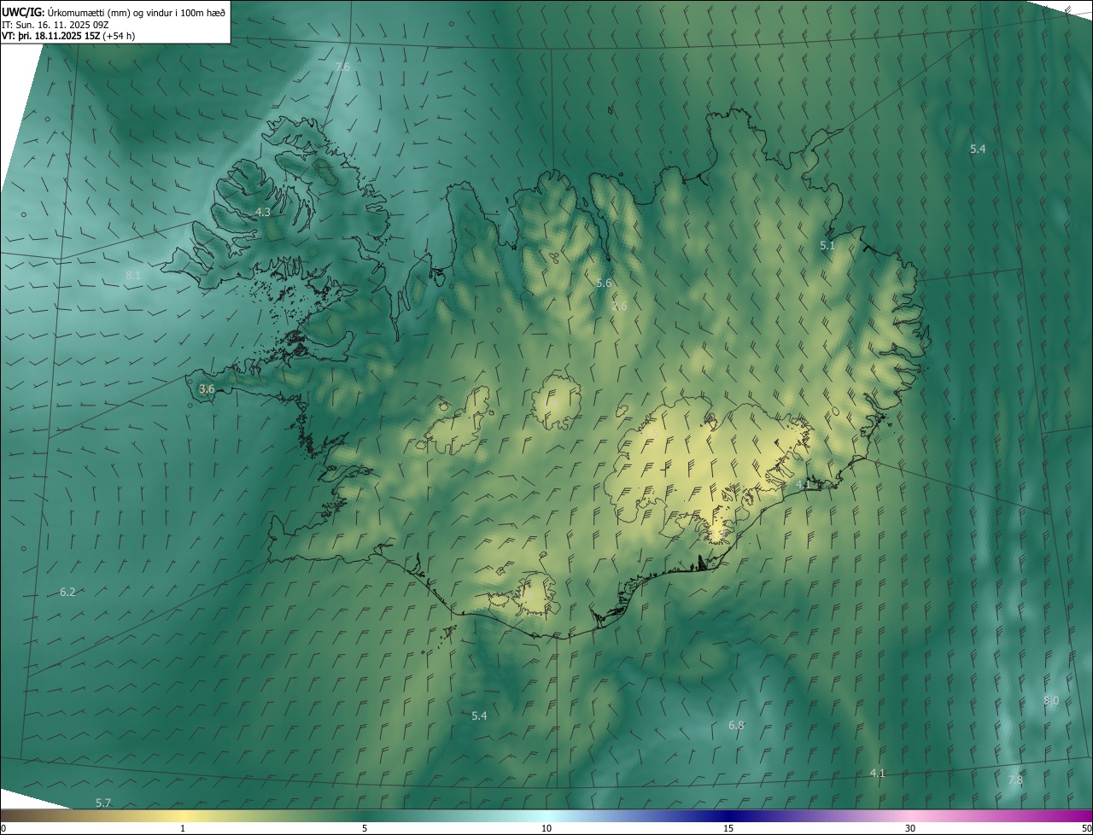This screenshot has height=835, width=1093.
Task: Click the 8.0 value label on the map
Action: 1051,700
